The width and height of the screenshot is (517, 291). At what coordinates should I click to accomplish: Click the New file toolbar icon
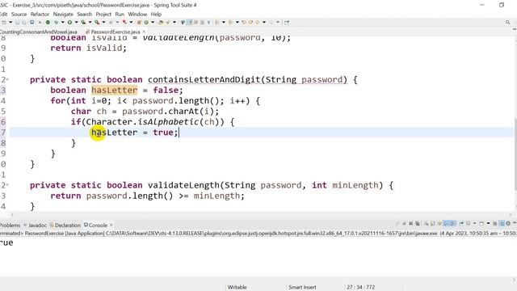(x=4, y=23)
